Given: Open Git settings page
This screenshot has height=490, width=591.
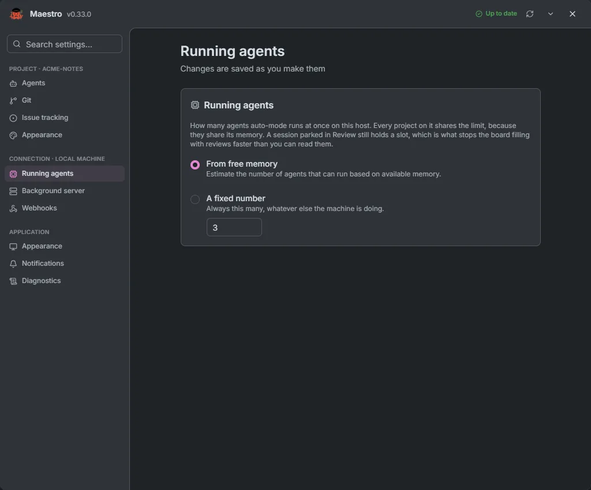Looking at the screenshot, I should coord(65,100).
